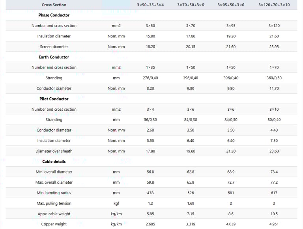Image resolution: width=303 pixels, height=229 pixels.
Task: Select the 3×50+35+3×4 column header
Action: tap(150, 5)
